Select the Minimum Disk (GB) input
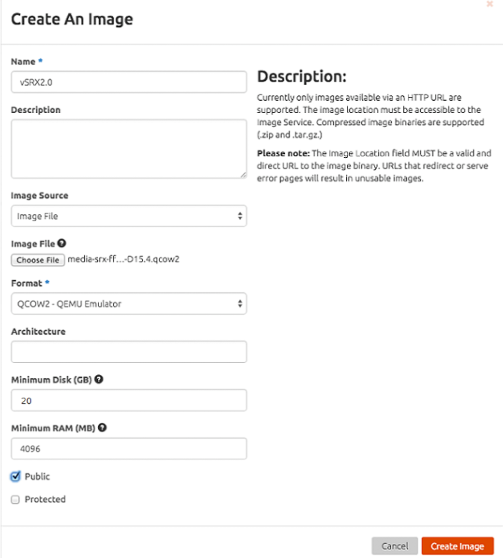Viewport: 503px width, 558px height. point(128,401)
